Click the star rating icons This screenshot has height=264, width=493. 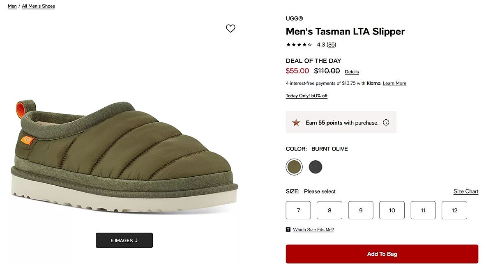click(299, 45)
